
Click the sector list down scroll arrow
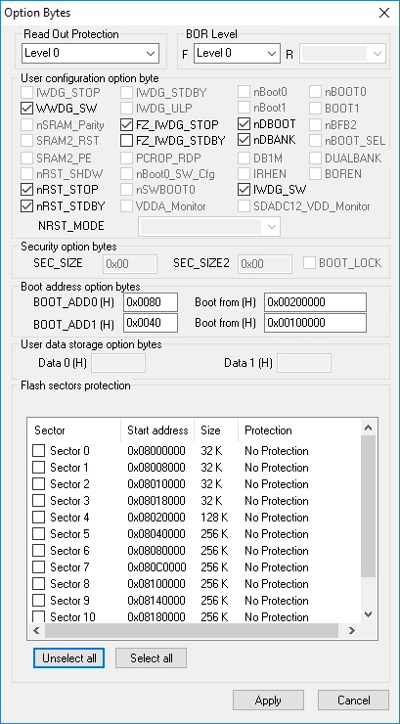(x=368, y=614)
